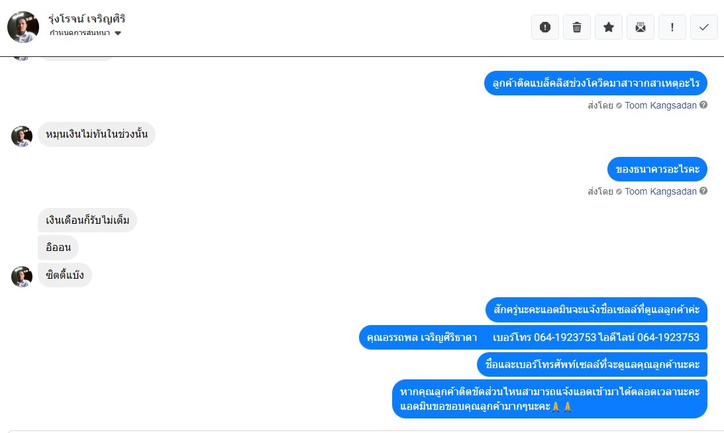Viewport: 724px width, 433px height.
Task: Click the envelope mark-as-unread icon
Action: point(641,27)
